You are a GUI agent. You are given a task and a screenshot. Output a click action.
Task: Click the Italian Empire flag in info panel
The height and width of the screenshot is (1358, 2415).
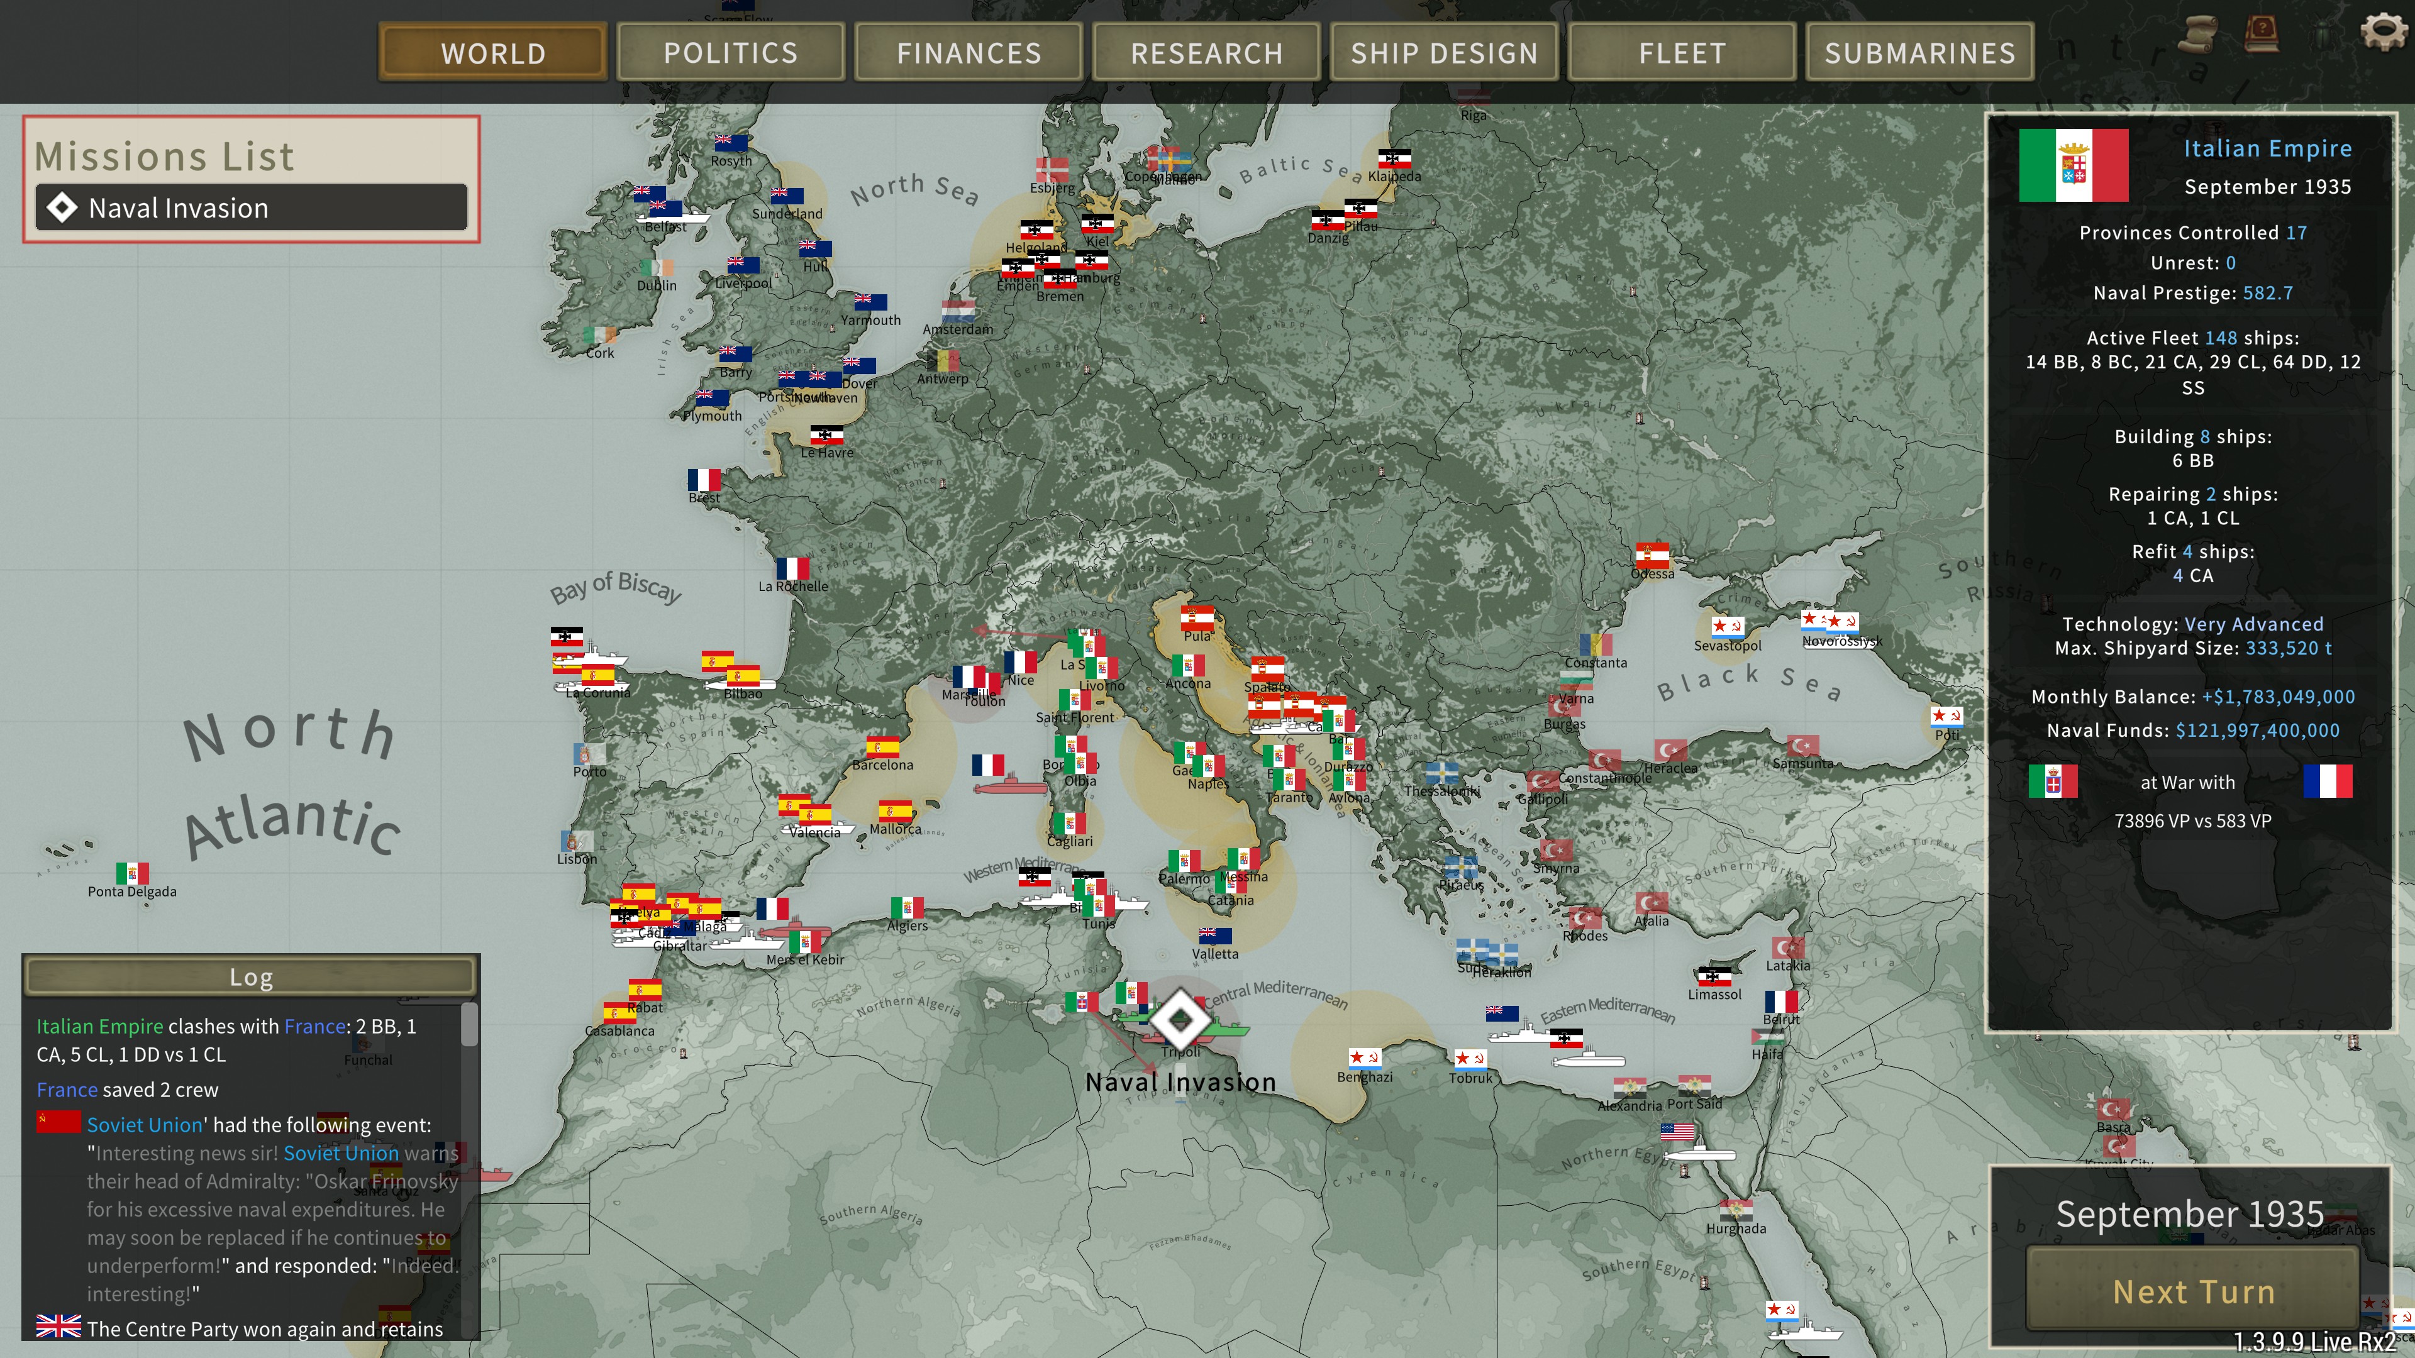pos(2073,166)
